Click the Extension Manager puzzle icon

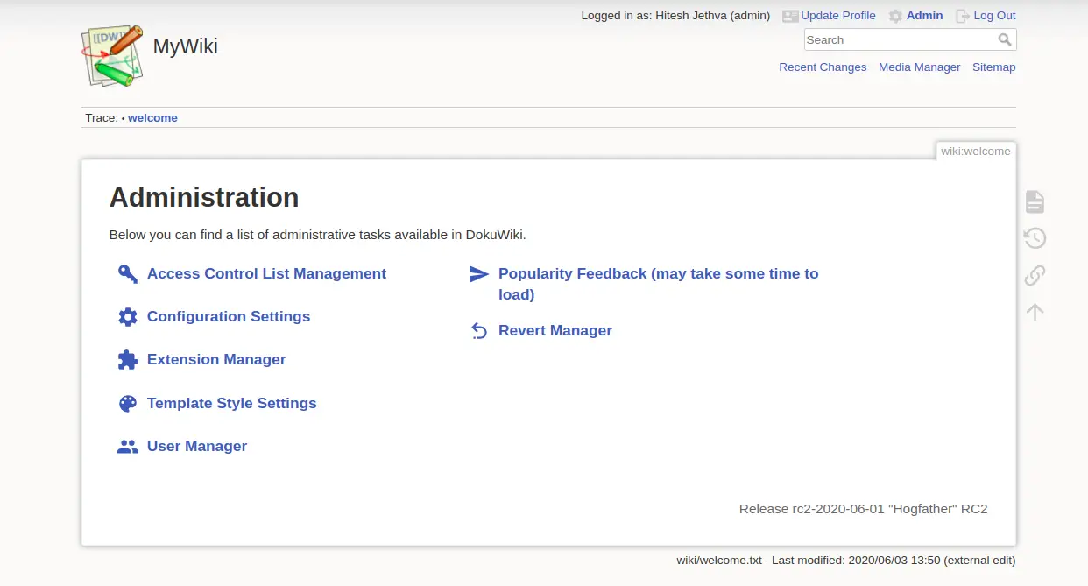coord(128,360)
